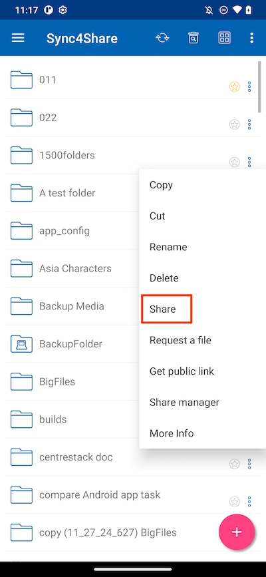Open the BackupFolder laptop folder icon

pyautogui.click(x=21, y=344)
